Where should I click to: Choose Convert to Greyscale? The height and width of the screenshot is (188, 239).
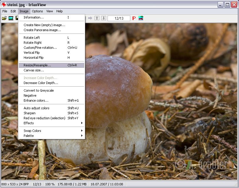click(39, 90)
